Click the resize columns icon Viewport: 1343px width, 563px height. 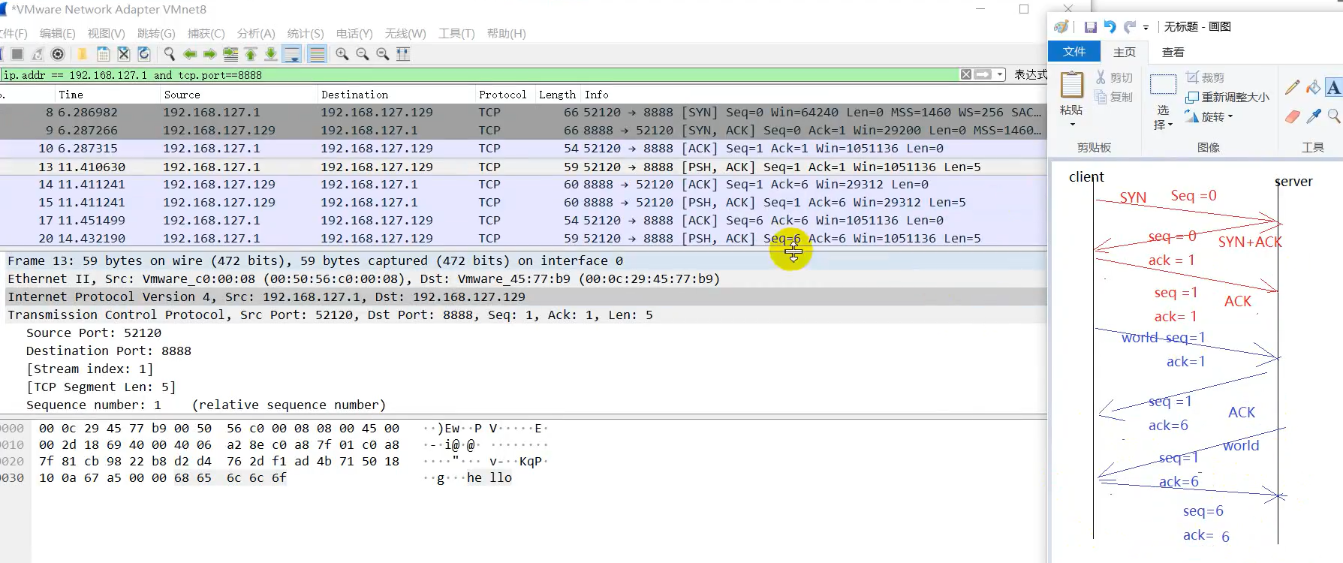(403, 54)
